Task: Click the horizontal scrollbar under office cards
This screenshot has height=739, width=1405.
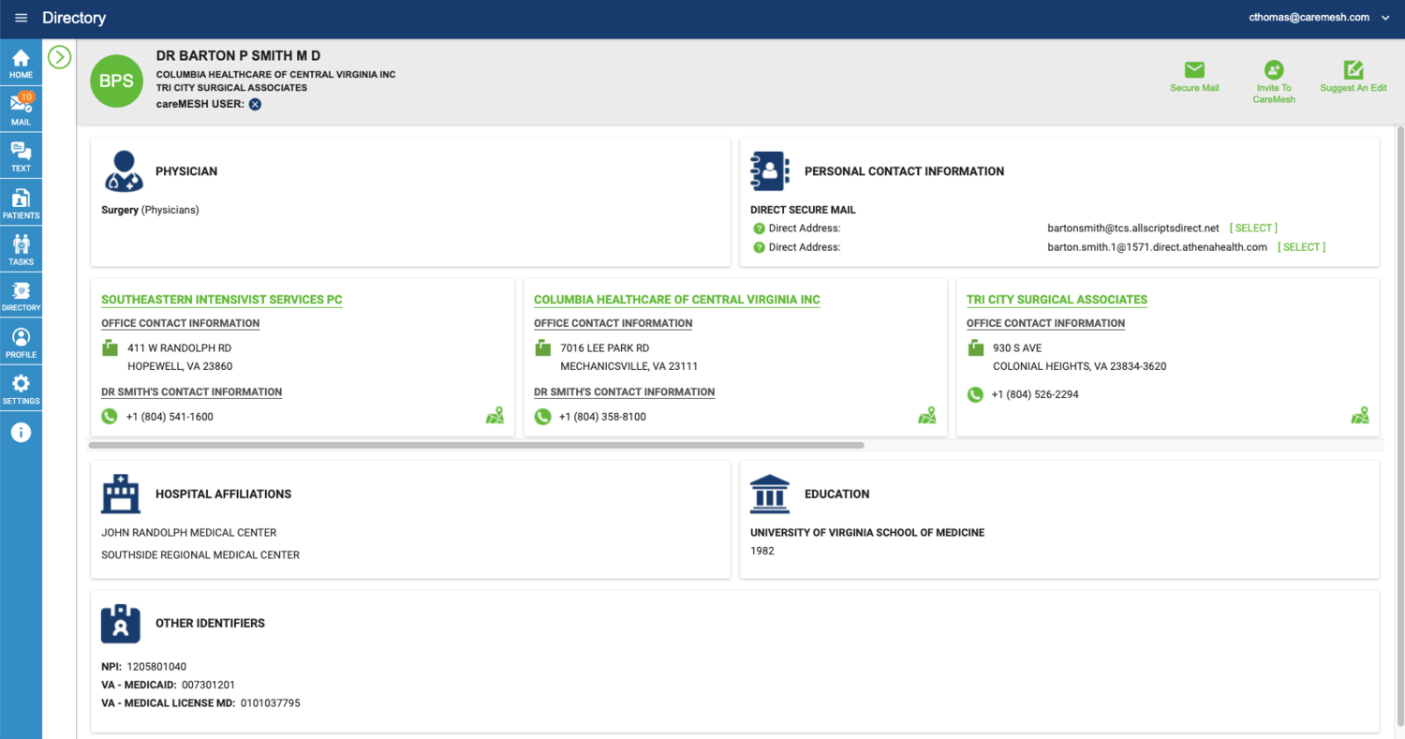Action: click(477, 445)
